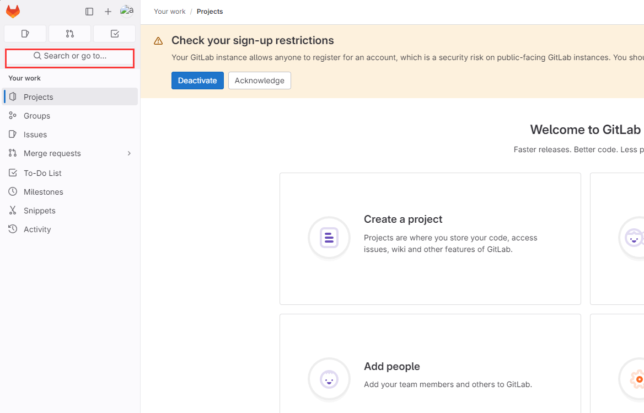This screenshot has width=644, height=413.
Task: Open Issues in the sidebar
Action: point(70,135)
